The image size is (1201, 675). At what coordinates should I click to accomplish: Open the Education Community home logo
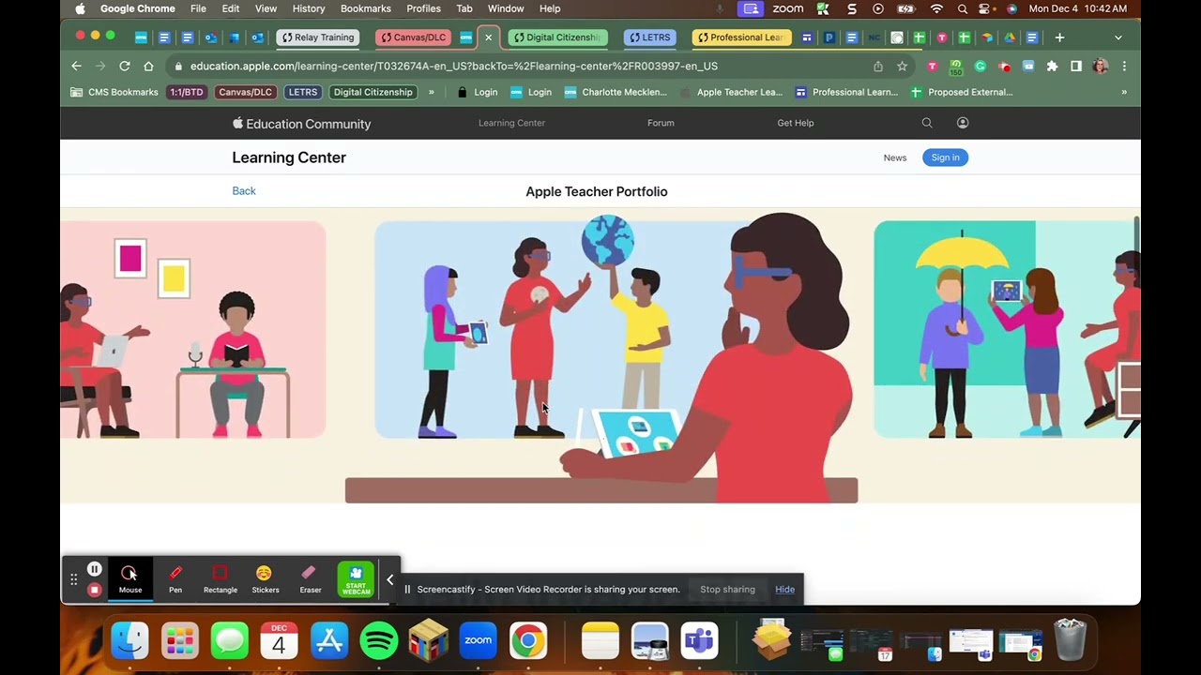[302, 124]
